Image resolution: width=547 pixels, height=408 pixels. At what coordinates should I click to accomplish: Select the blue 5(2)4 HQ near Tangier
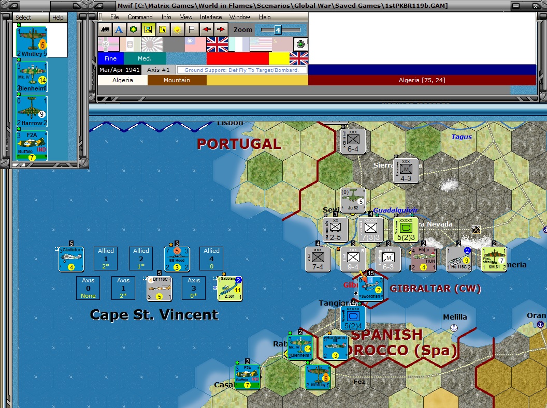pos(353,318)
